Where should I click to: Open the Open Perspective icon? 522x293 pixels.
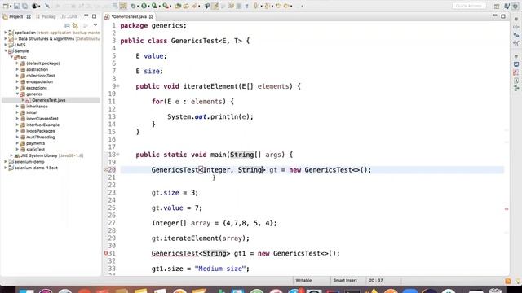(x=497, y=6)
